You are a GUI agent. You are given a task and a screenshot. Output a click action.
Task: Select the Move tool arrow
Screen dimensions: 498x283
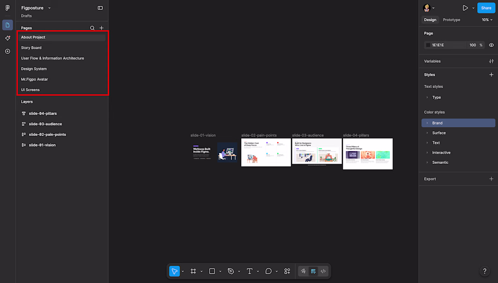pos(174,271)
